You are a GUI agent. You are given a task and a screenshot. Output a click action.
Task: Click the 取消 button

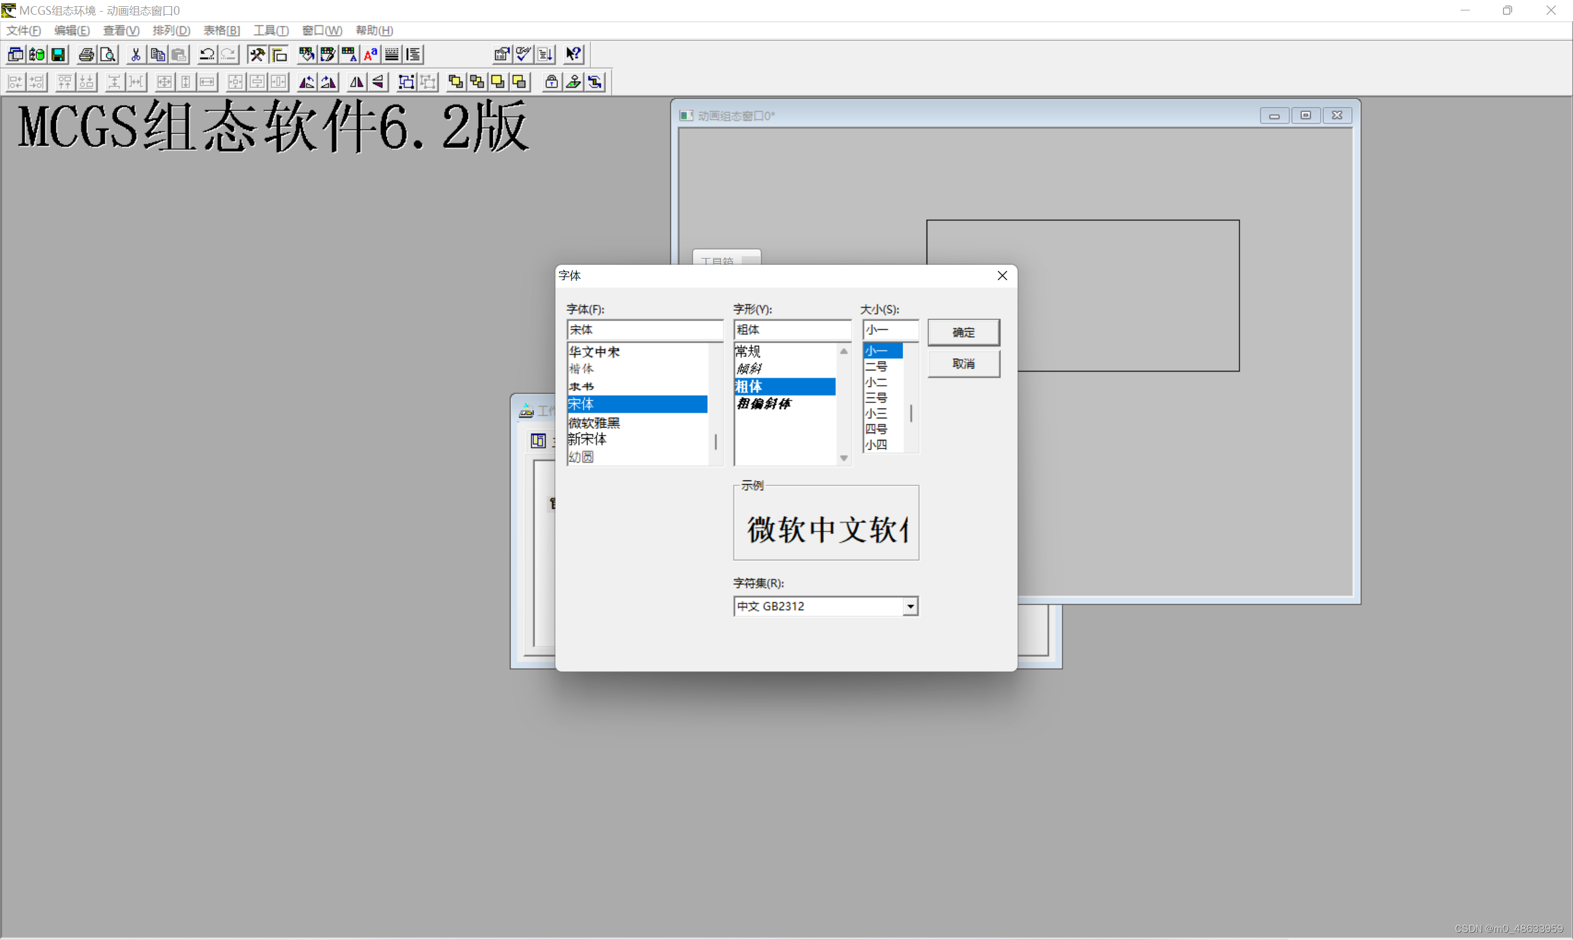point(963,364)
